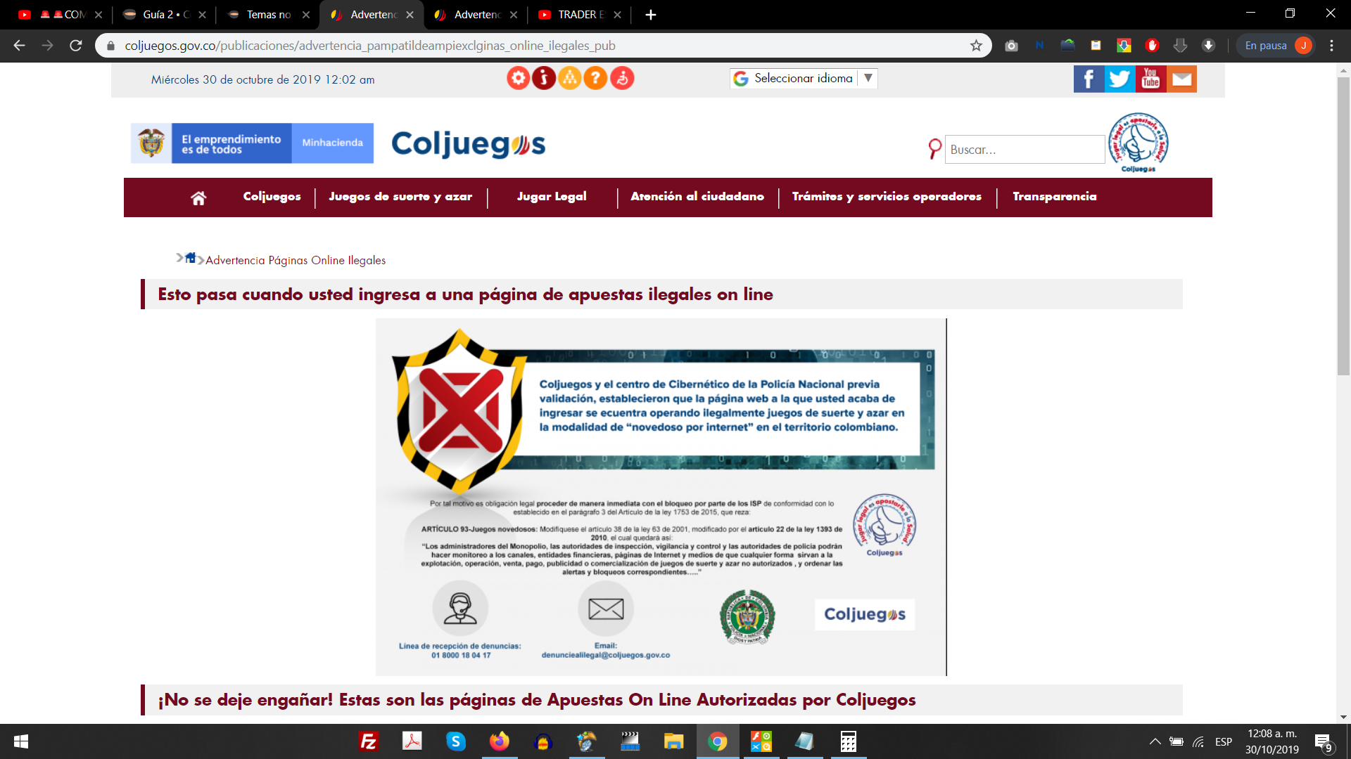Open the Coljuegos menu item

click(x=272, y=197)
